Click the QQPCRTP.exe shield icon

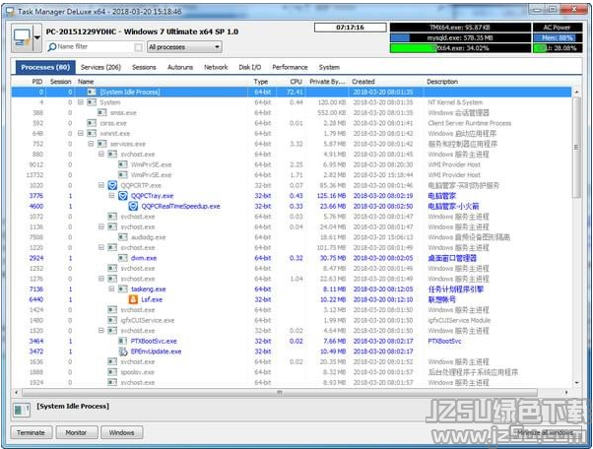(x=112, y=185)
